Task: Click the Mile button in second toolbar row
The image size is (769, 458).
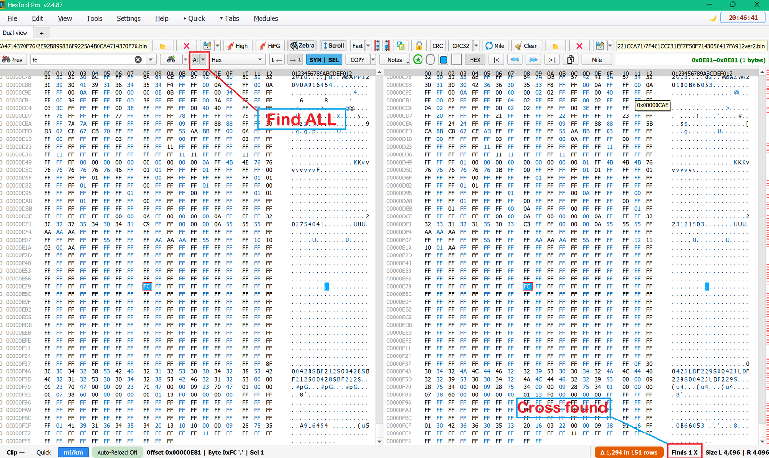Action: tap(596, 60)
